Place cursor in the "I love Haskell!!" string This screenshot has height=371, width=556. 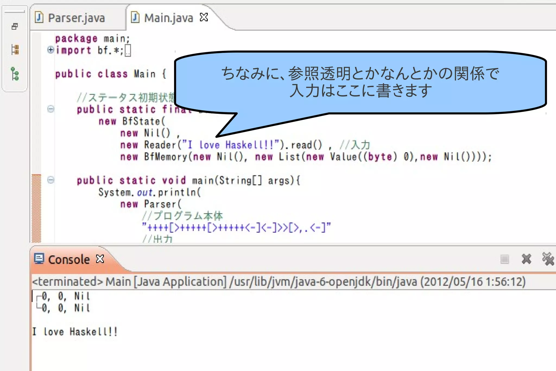[x=231, y=145]
